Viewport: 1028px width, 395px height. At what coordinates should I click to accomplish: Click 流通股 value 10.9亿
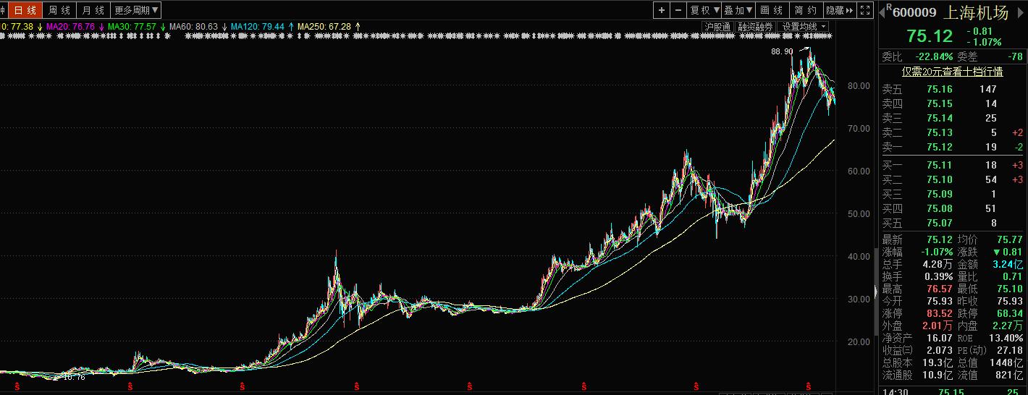pos(938,375)
